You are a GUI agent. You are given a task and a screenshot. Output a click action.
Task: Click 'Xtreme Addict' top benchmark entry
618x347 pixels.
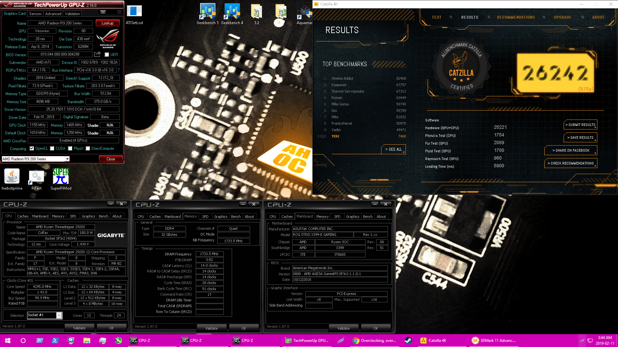(342, 78)
